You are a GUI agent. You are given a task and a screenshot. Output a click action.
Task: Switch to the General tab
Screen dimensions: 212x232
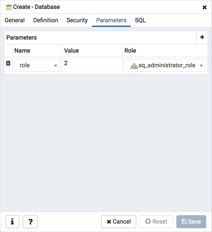tap(15, 20)
